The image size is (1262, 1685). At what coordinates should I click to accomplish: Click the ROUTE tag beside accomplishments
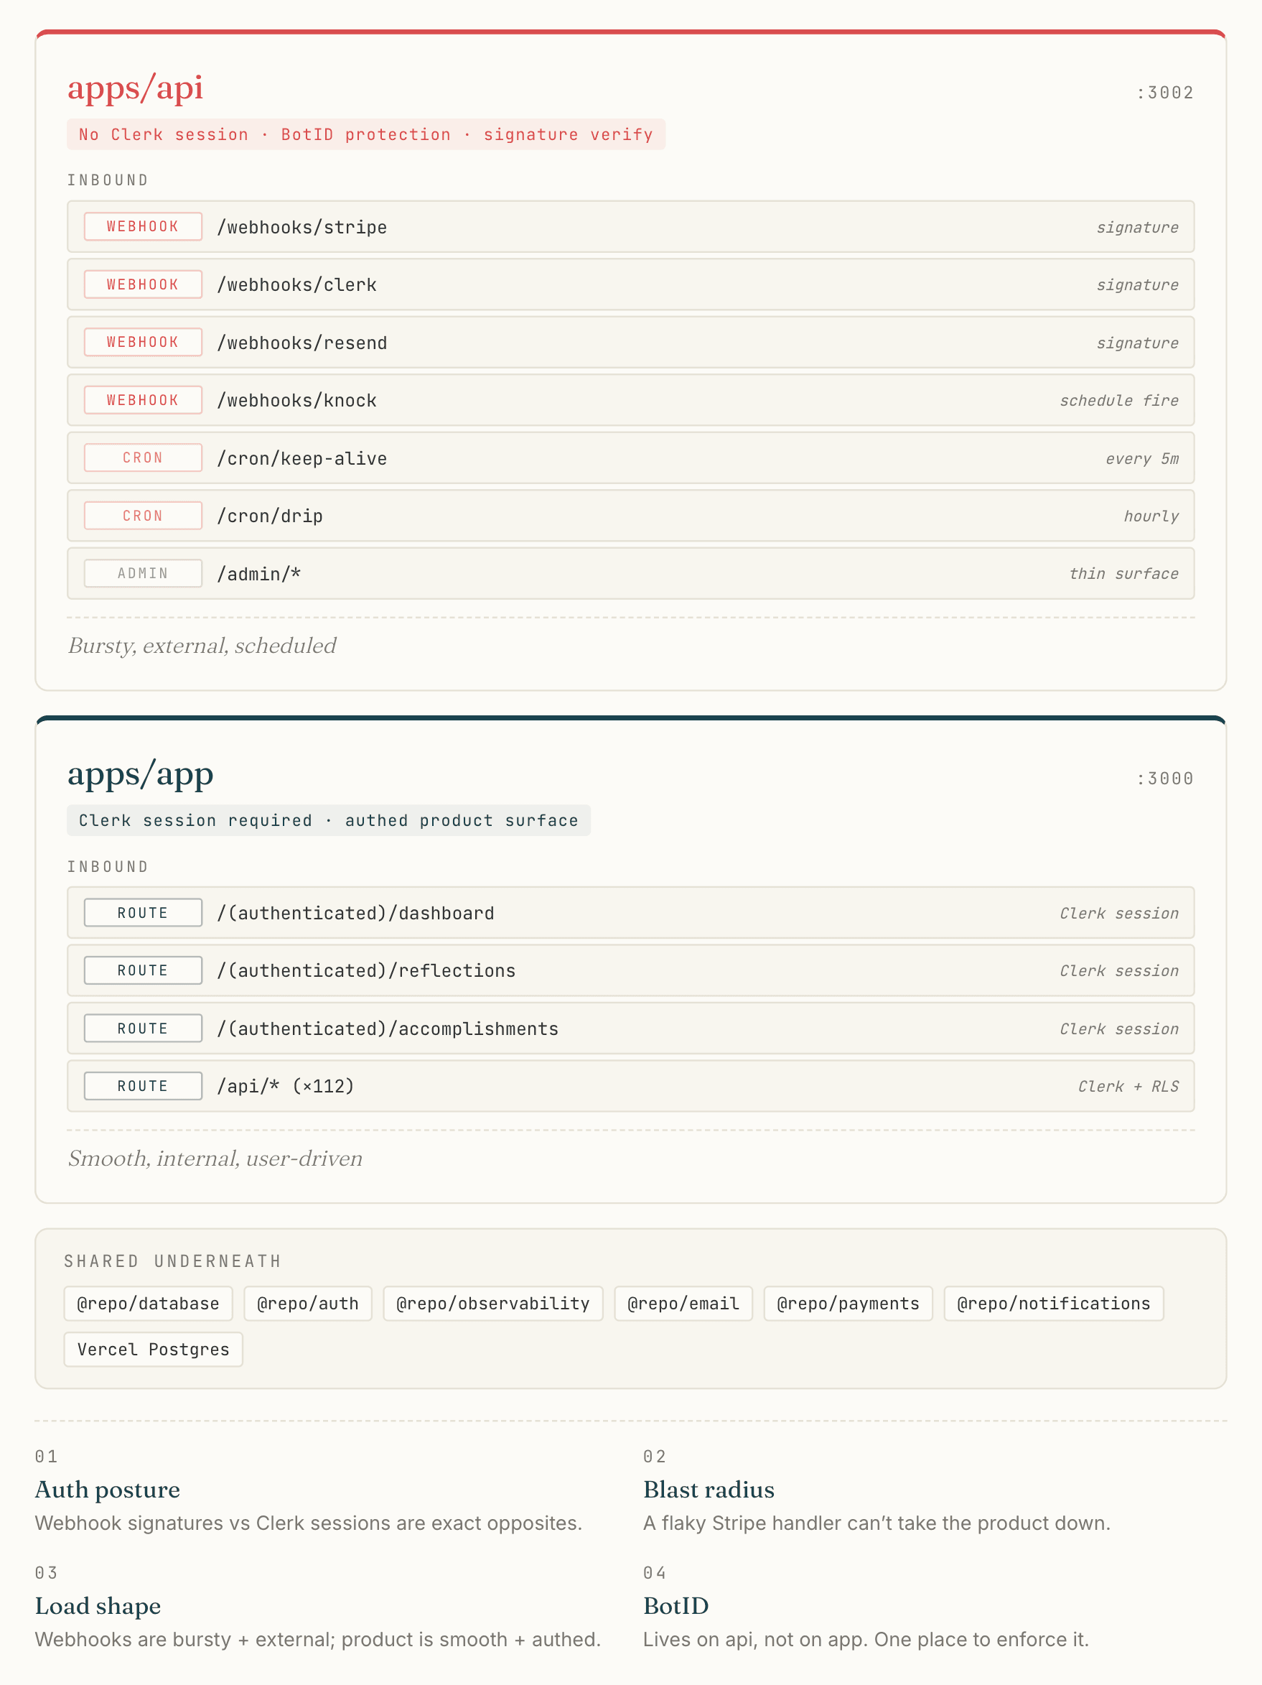pyautogui.click(x=143, y=1029)
